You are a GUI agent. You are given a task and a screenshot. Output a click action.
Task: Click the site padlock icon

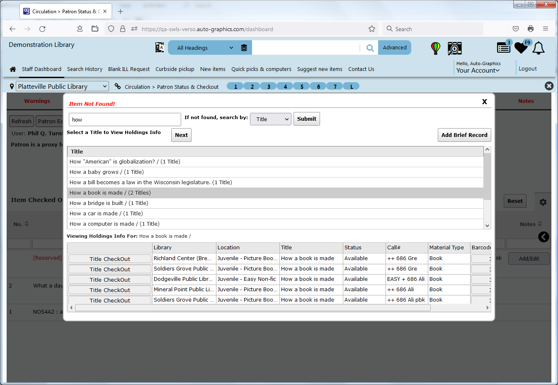pos(123,29)
